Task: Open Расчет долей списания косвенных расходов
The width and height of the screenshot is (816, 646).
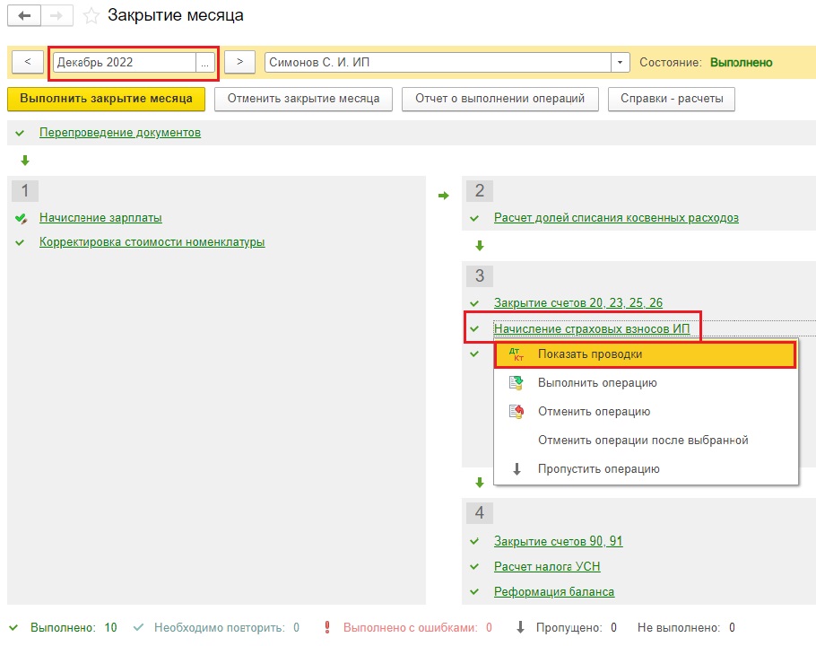Action: (x=616, y=218)
